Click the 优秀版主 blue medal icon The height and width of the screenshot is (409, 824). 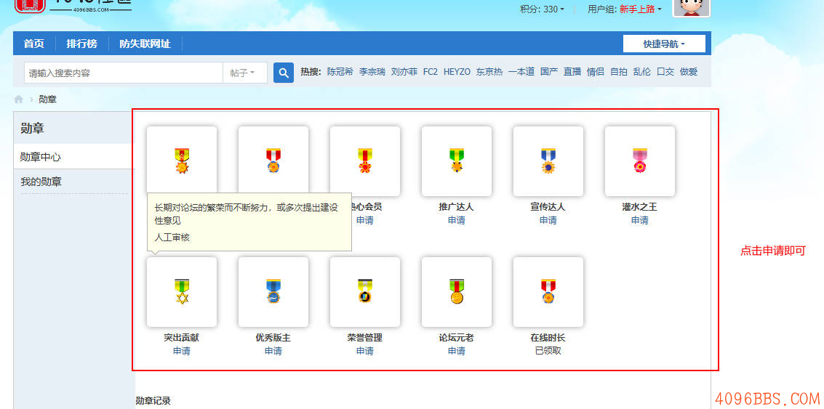click(x=273, y=291)
